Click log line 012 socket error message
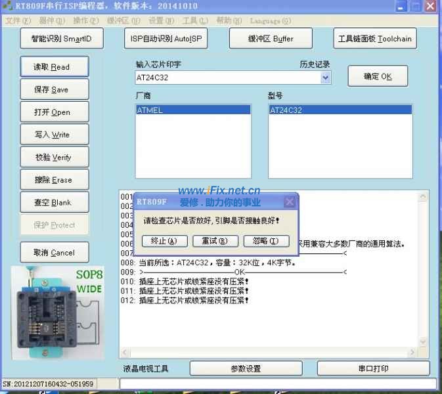 [x=185, y=301]
